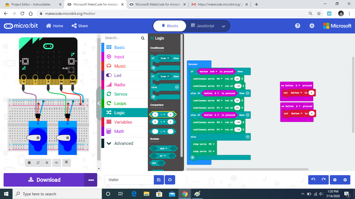Remove the else-if button A branch
This screenshot has height=199, width=355.
click(248, 115)
